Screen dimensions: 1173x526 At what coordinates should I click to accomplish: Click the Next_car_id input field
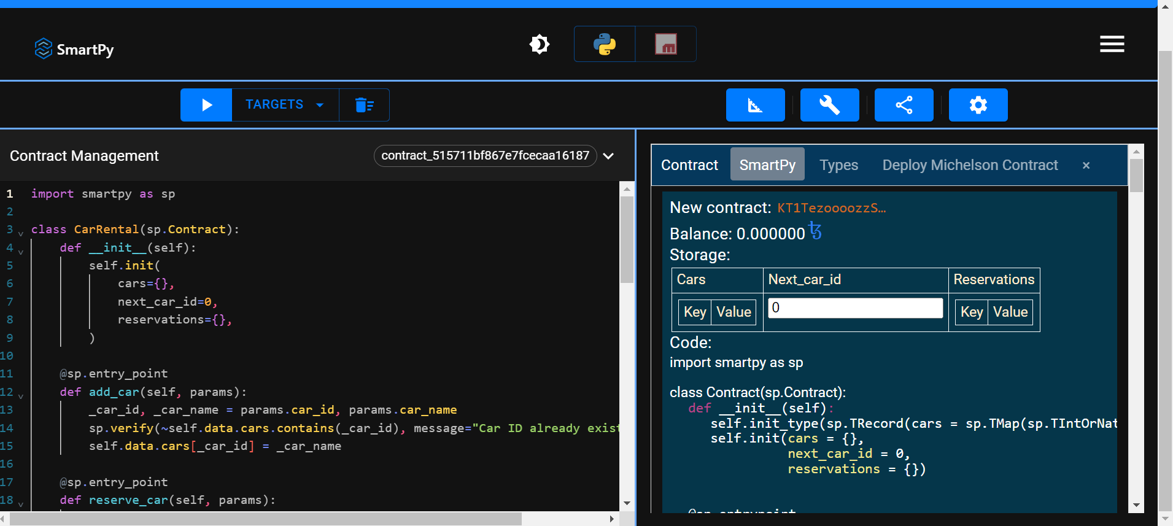(855, 308)
